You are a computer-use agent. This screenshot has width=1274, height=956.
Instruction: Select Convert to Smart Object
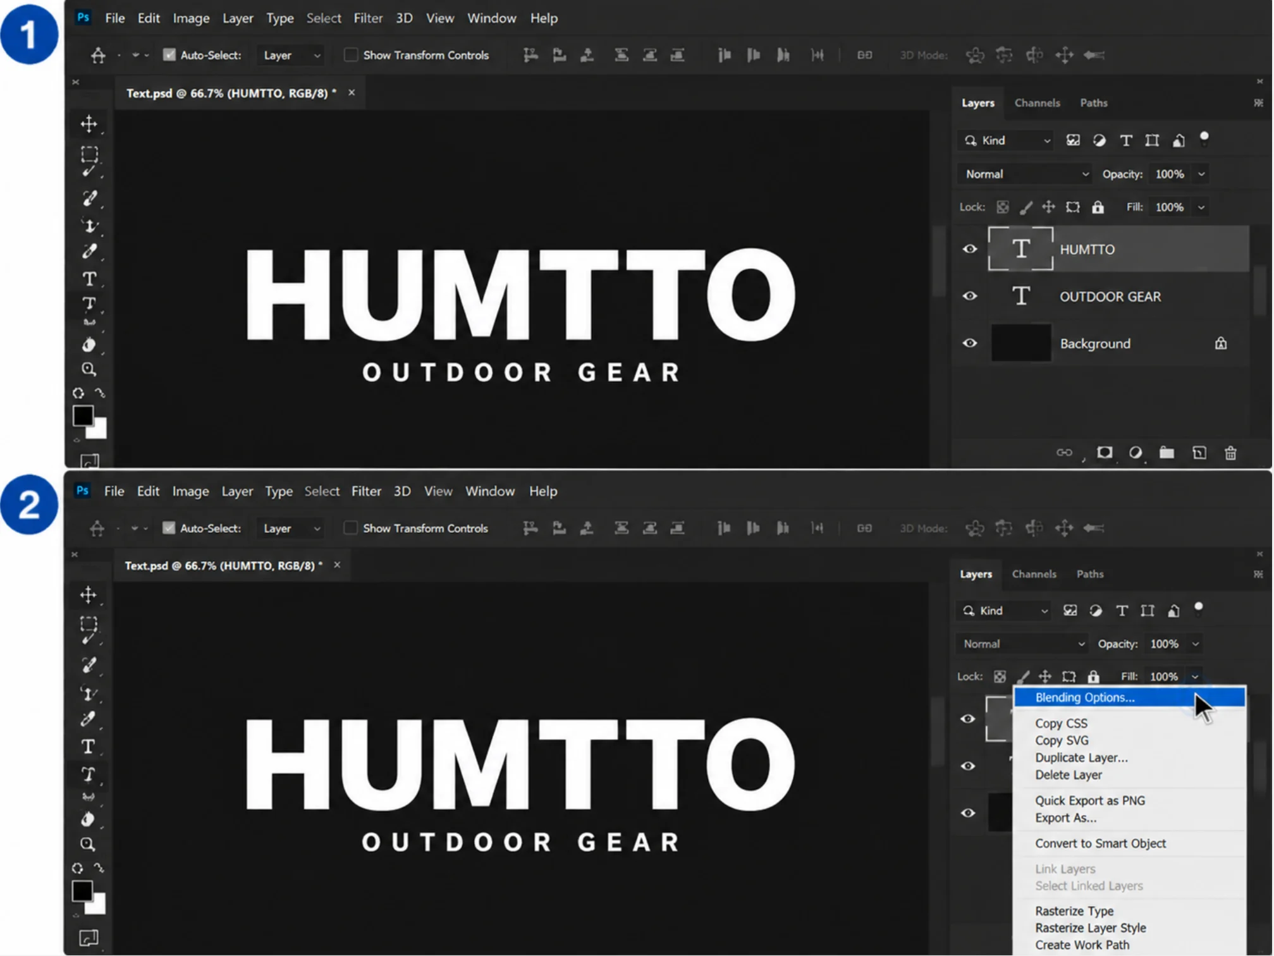1100,843
